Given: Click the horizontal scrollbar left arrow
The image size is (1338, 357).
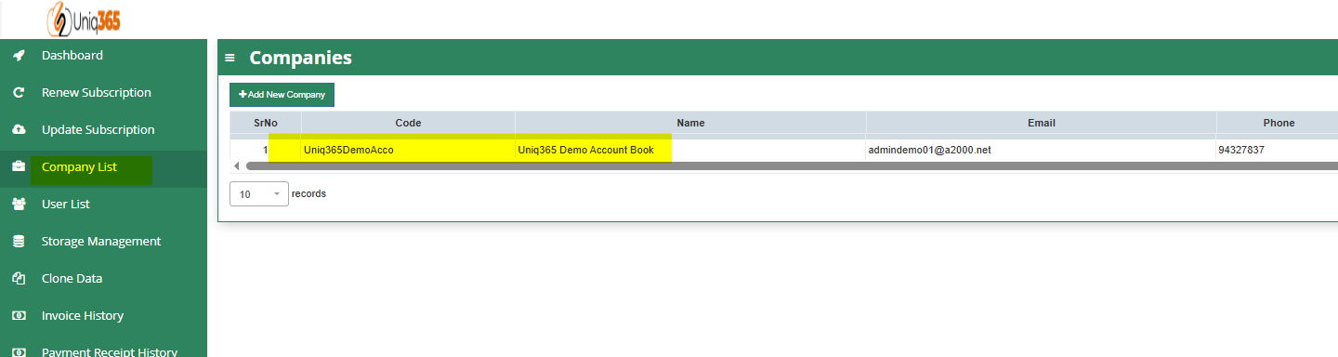Looking at the screenshot, I should [x=237, y=165].
